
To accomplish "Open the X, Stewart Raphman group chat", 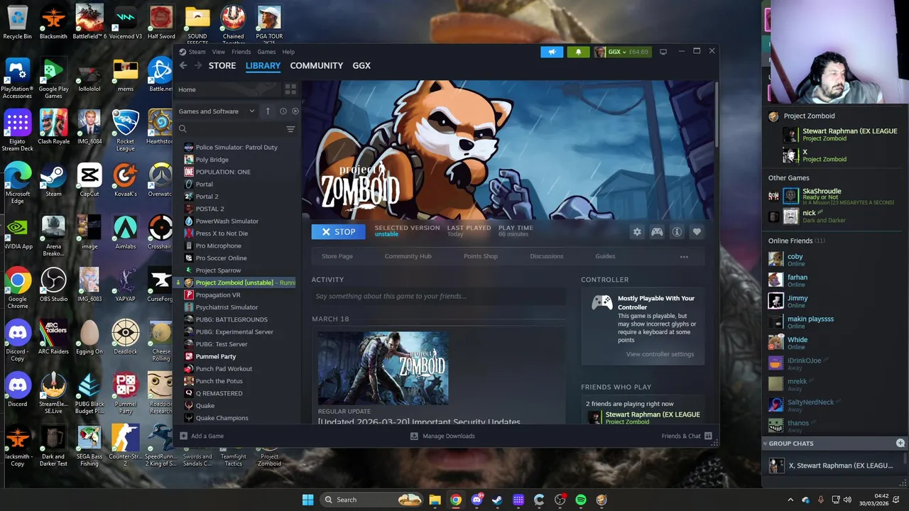I will pyautogui.click(x=832, y=466).
